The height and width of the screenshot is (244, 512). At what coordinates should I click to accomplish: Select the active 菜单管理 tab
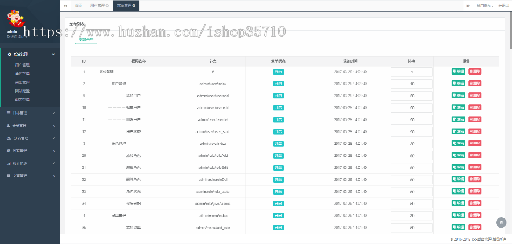pos(126,6)
